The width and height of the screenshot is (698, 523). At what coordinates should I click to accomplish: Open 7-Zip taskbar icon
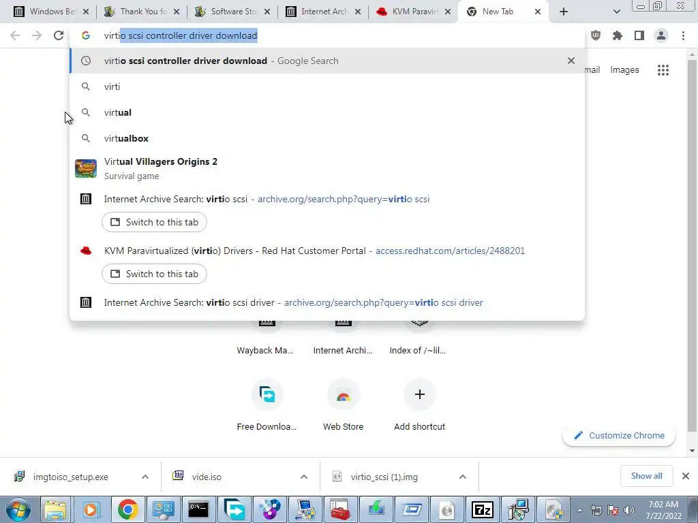click(x=483, y=509)
